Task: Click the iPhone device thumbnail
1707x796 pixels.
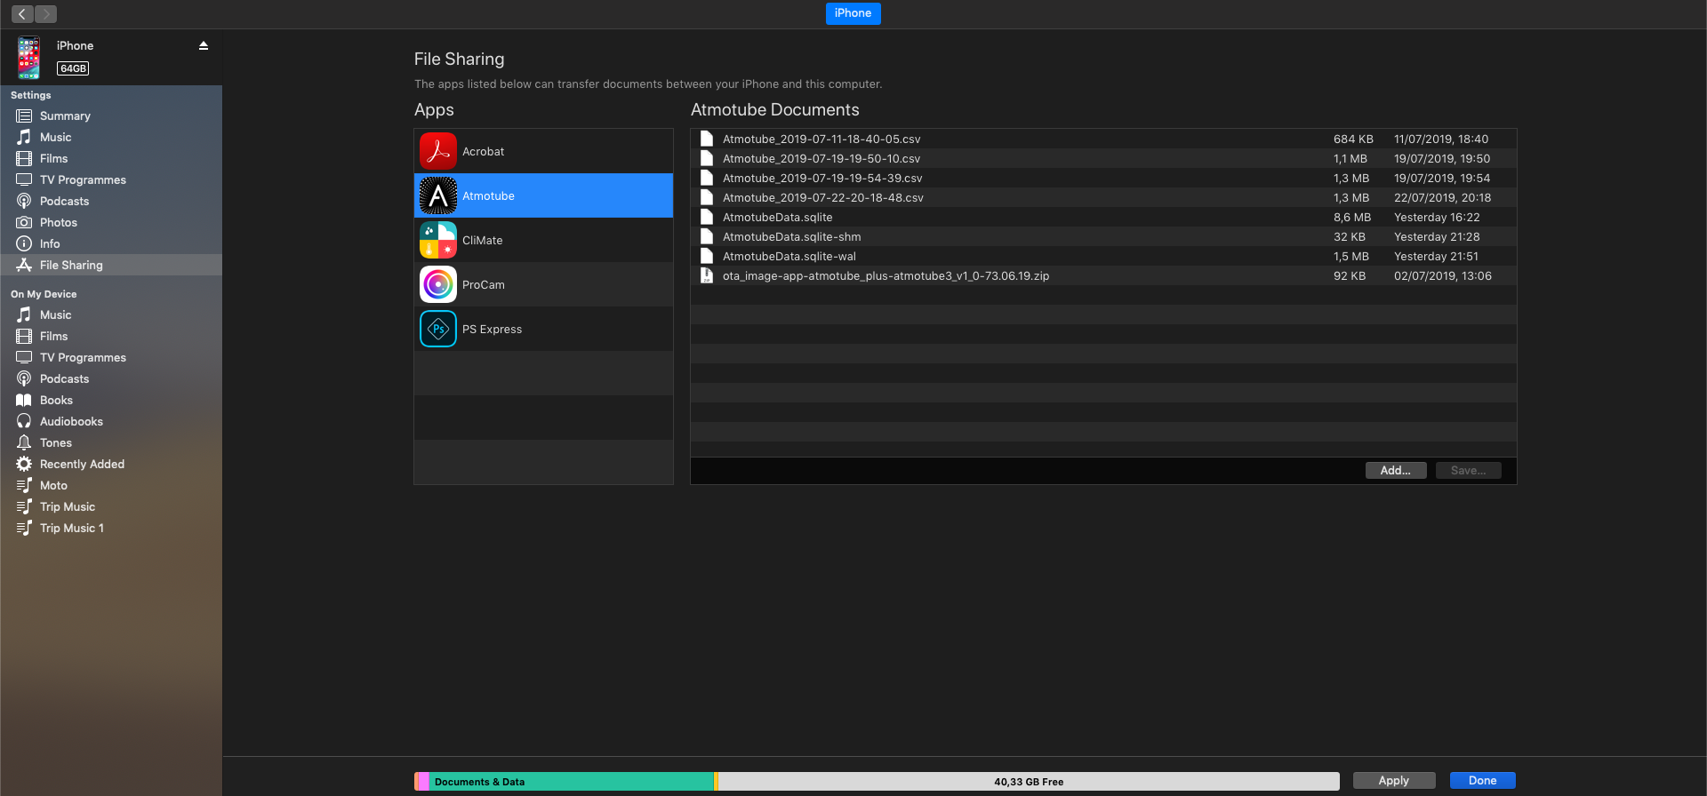Action: [28, 58]
